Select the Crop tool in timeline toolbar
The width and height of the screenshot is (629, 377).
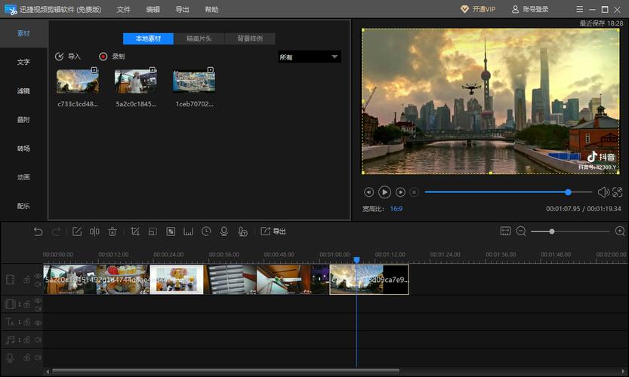point(135,231)
